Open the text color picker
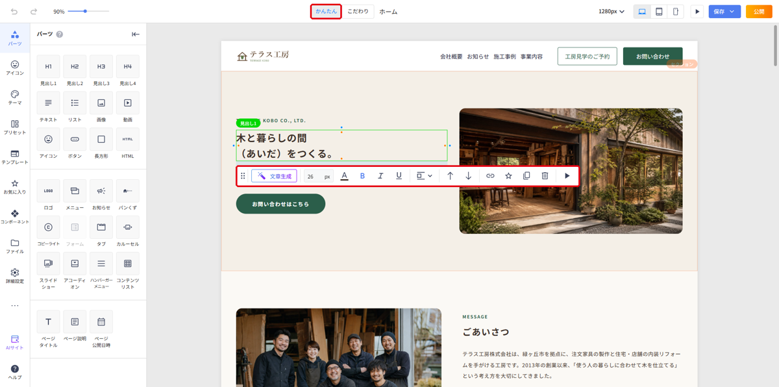 coord(344,176)
